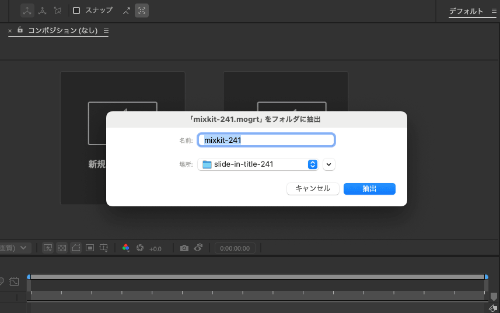Image resolution: width=500 pixels, height=313 pixels.
Task: Select the local axis mode icon
Action: click(27, 10)
